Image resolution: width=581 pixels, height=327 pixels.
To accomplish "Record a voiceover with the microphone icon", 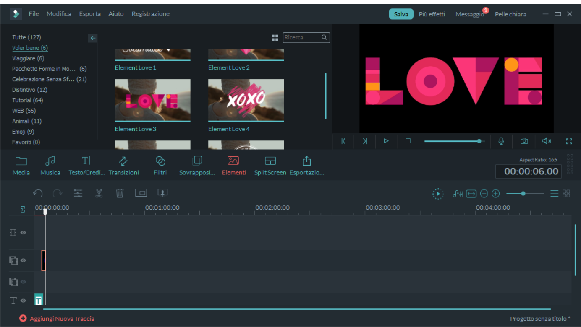I will (501, 141).
